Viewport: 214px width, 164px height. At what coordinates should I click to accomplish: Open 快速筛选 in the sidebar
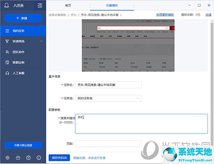point(23,41)
